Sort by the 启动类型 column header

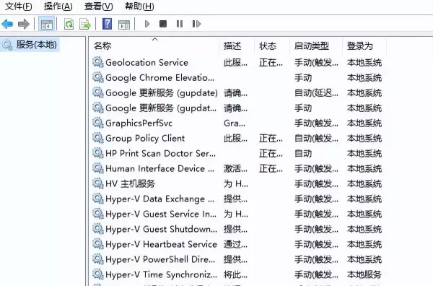coord(312,45)
